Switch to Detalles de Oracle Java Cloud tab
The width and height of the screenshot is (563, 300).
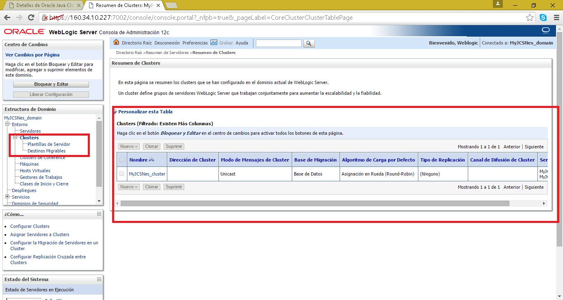tap(43, 5)
